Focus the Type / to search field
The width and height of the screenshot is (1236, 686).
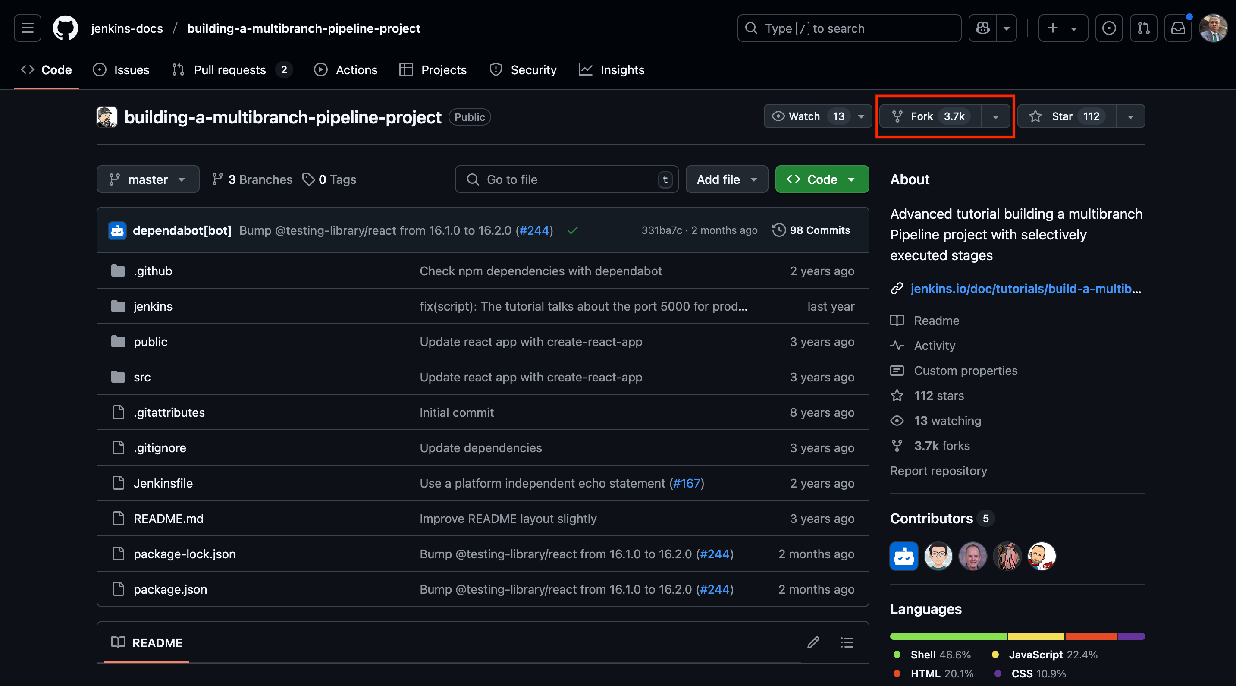pyautogui.click(x=849, y=28)
